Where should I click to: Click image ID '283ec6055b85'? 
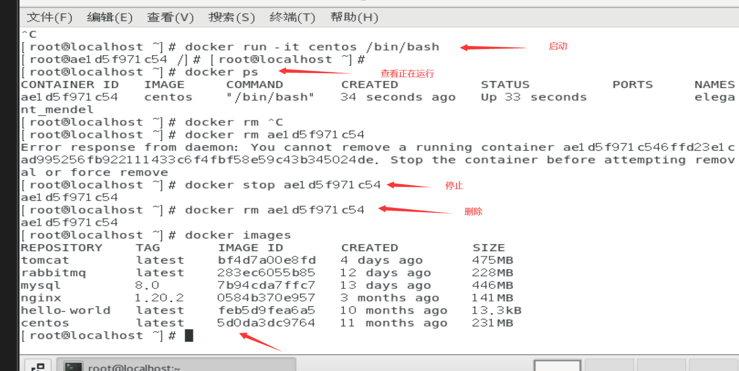coord(266,273)
